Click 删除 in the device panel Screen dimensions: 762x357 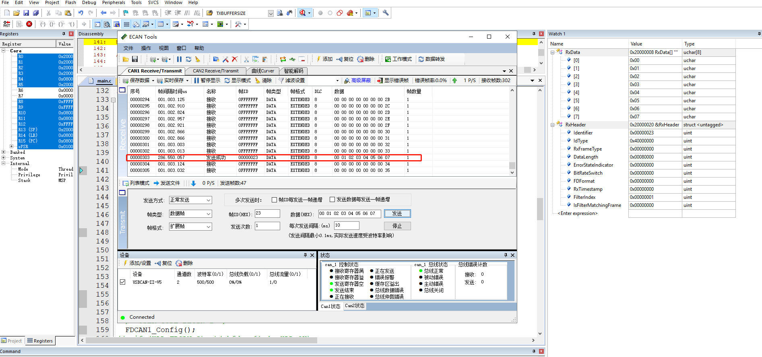tap(184, 263)
